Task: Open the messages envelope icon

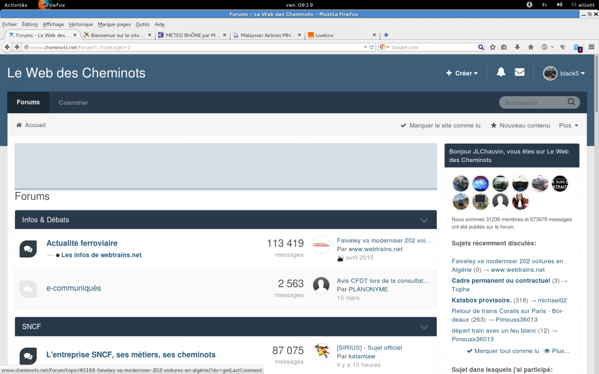Action: click(x=520, y=72)
